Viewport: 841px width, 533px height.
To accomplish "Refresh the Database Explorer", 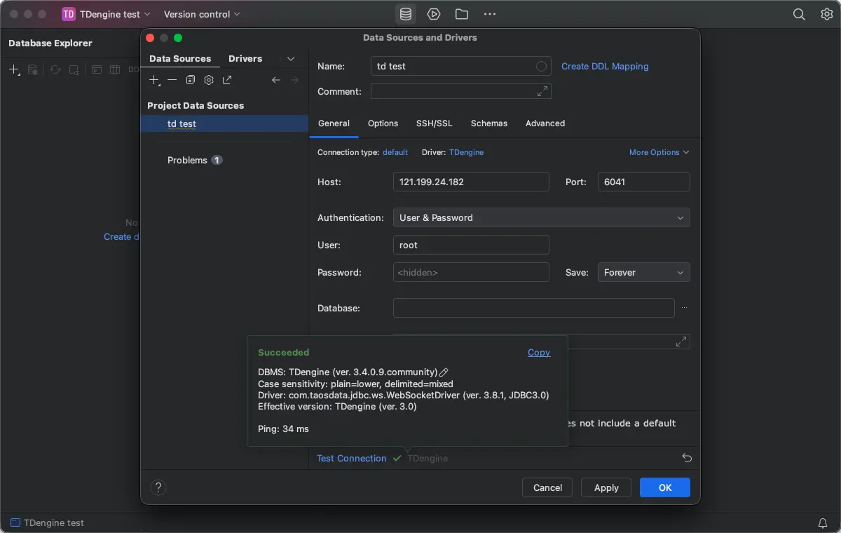I will [x=55, y=69].
